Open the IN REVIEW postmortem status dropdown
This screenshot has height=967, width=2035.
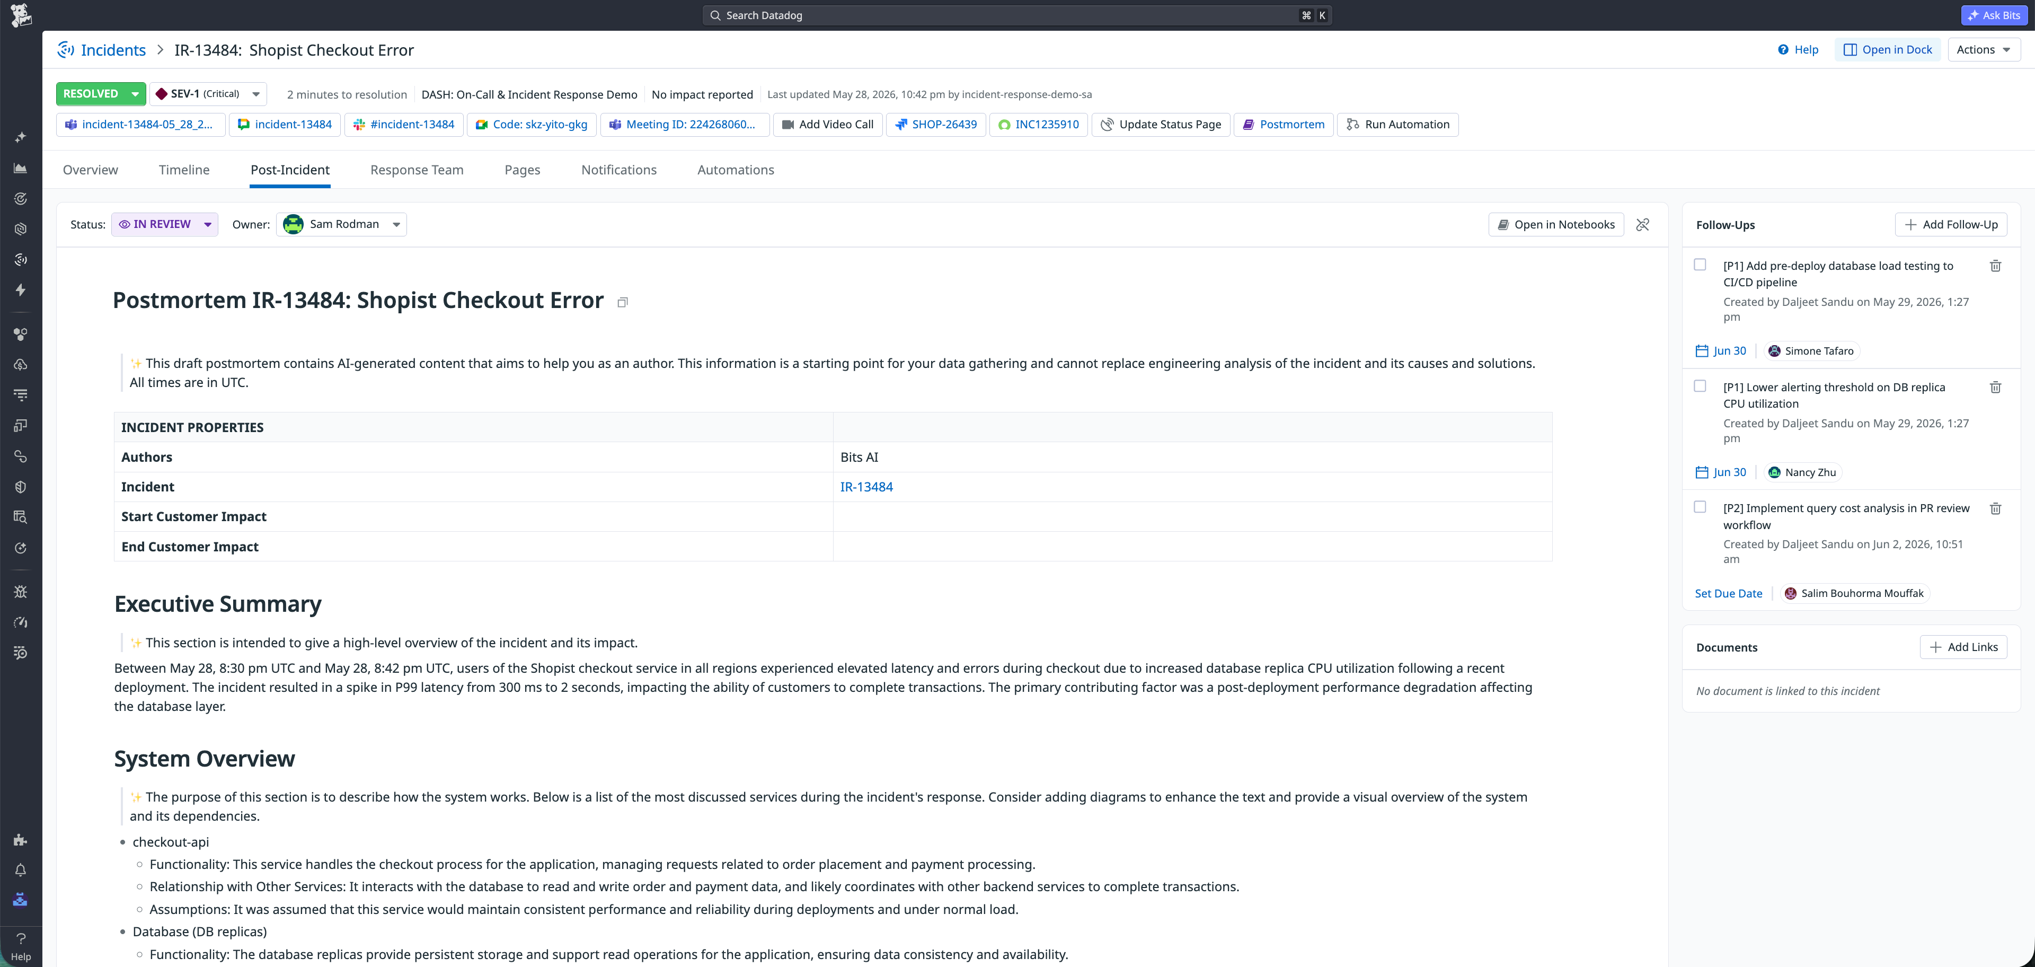click(164, 224)
